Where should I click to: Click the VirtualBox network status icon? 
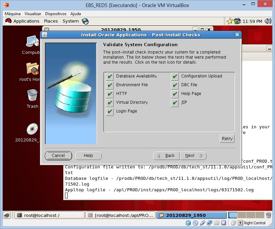tap(209, 223)
